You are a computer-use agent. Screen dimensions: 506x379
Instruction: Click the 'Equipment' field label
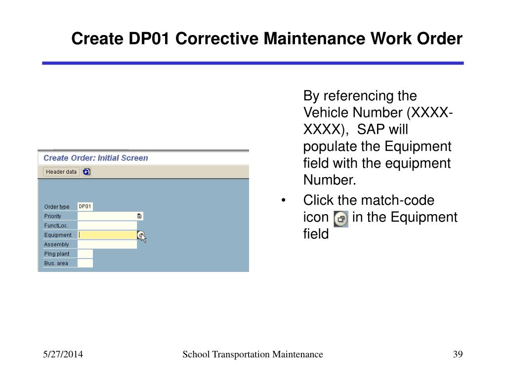pos(58,235)
